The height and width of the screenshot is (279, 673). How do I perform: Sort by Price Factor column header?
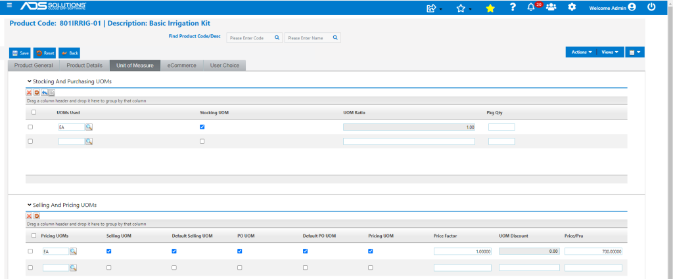(x=445, y=236)
